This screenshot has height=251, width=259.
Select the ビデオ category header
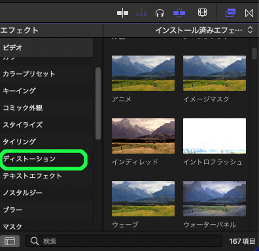click(x=46, y=48)
